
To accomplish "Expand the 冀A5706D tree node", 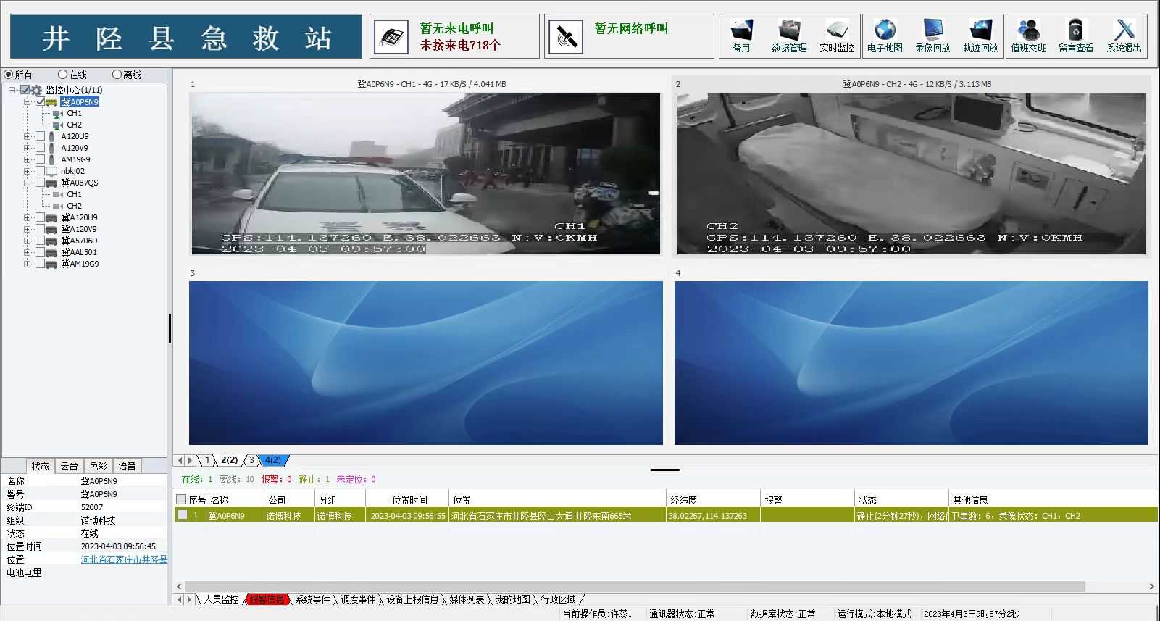I will (28, 241).
